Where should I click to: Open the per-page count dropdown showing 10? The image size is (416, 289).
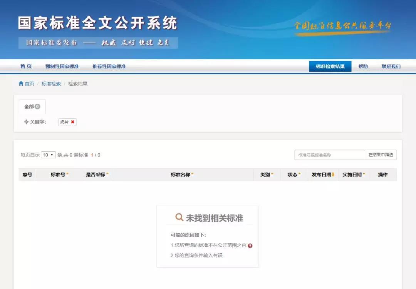[x=48, y=154]
